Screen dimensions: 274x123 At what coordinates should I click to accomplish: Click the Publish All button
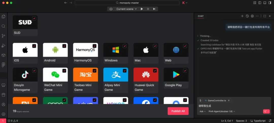pyautogui.click(x=178, y=111)
